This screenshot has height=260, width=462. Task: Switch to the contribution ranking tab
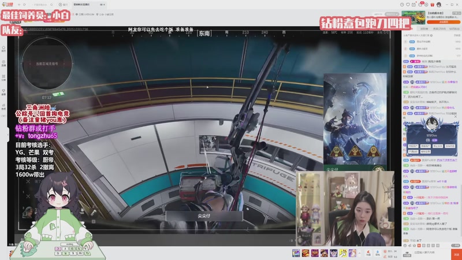pyautogui.click(x=424, y=29)
